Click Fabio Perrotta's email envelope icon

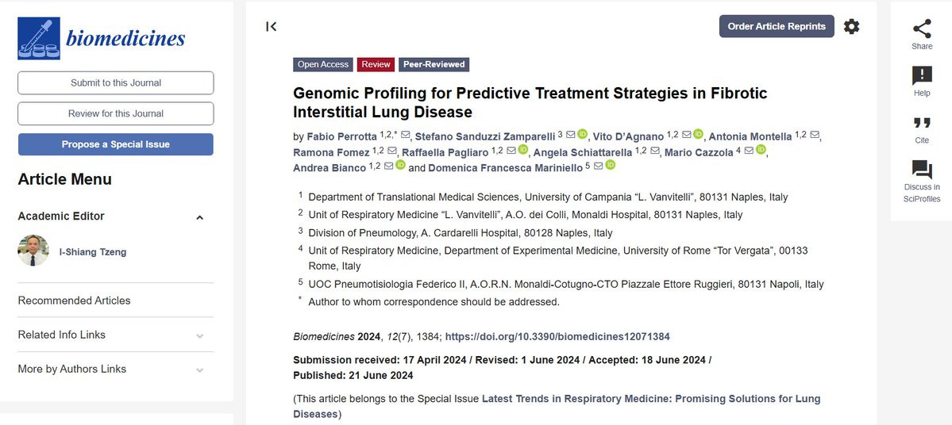tap(406, 136)
